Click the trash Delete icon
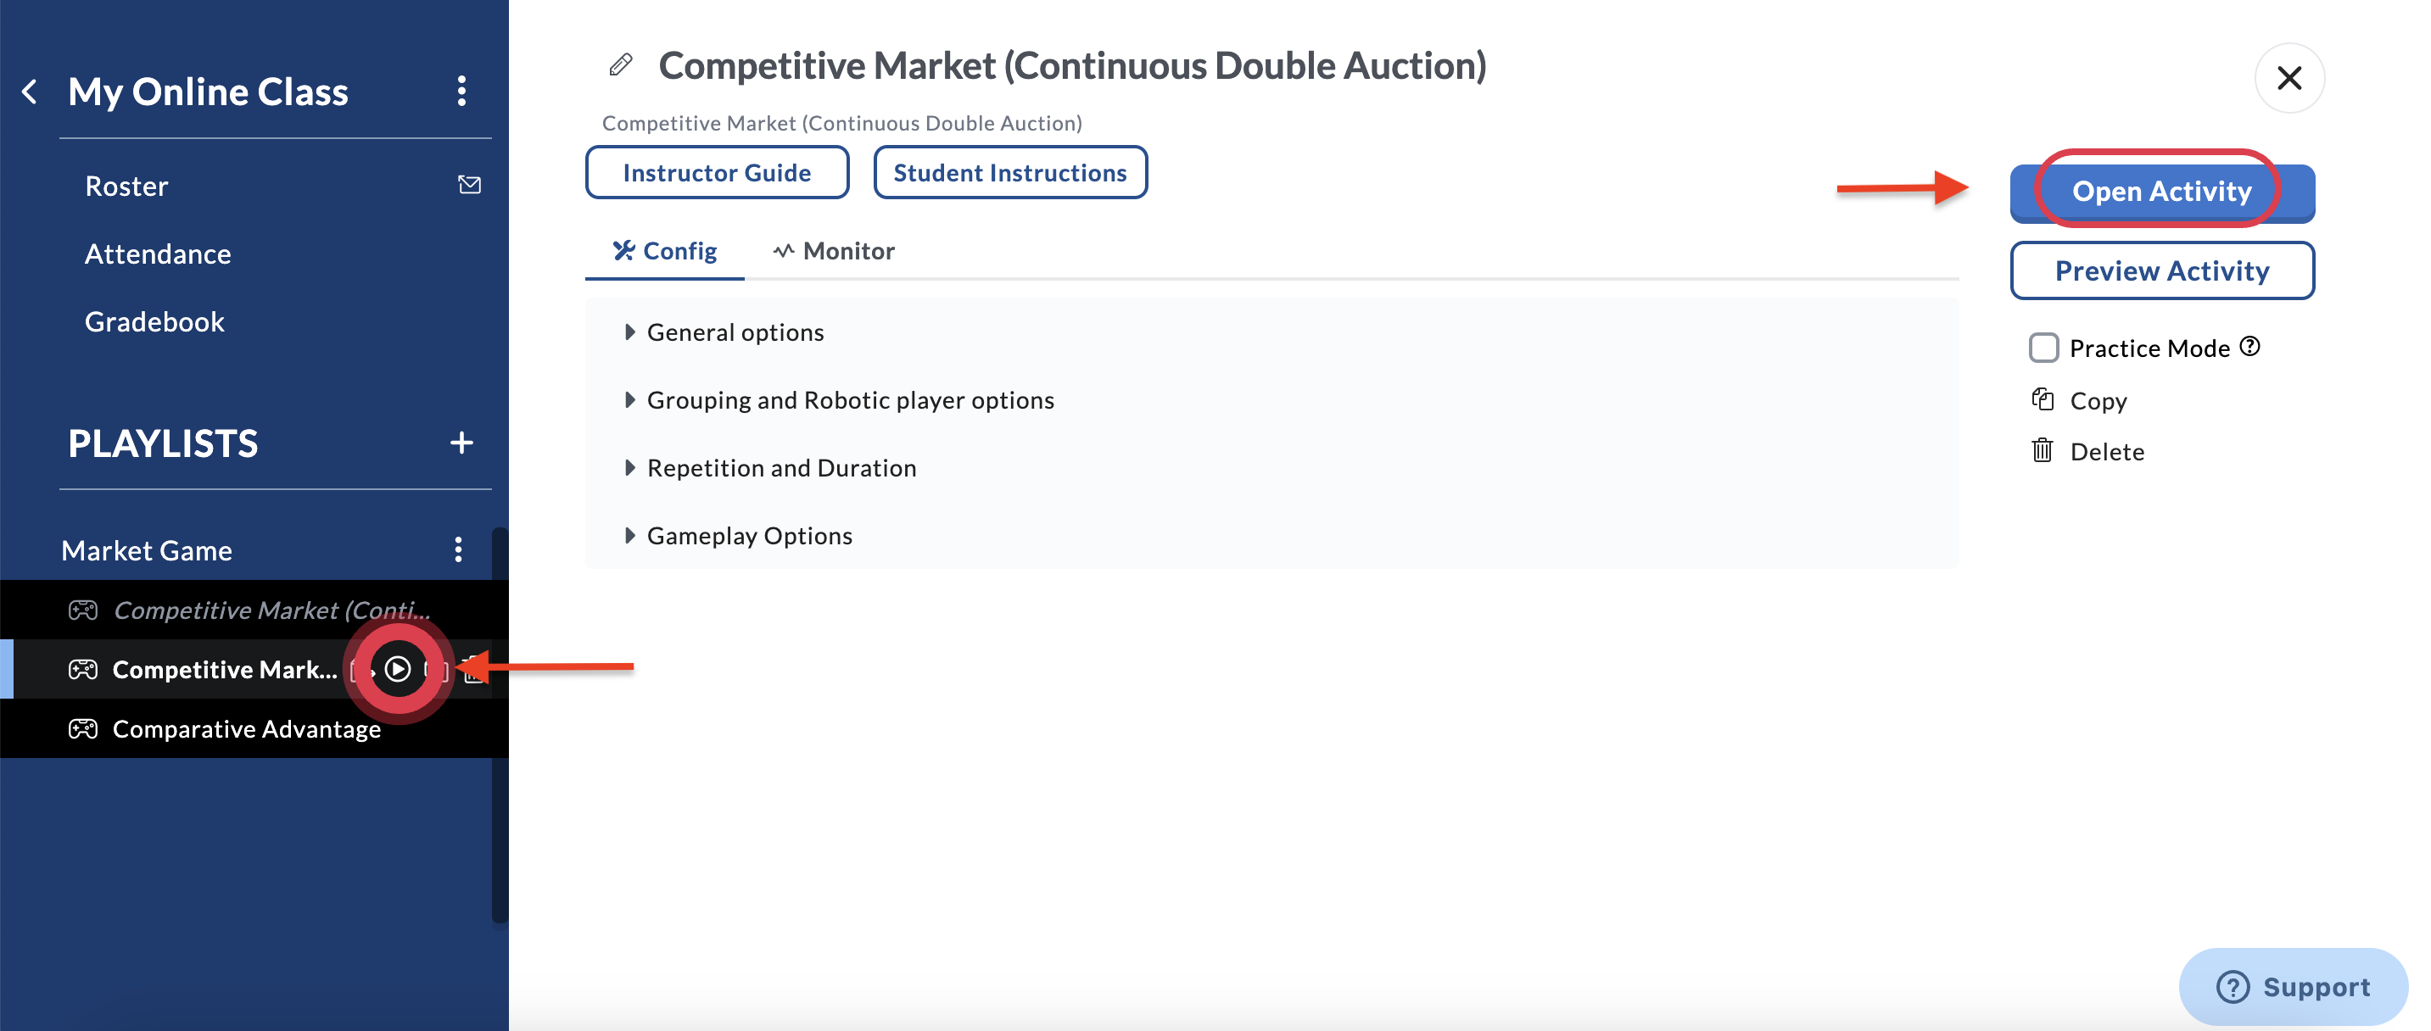 click(2043, 451)
